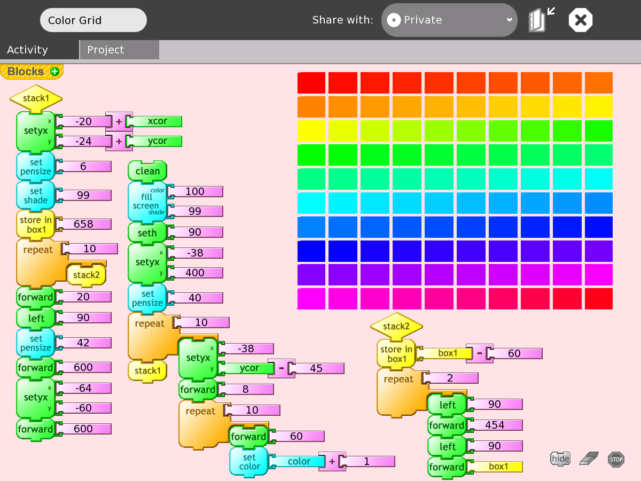Switch to the Activity tab
Image resolution: width=641 pixels, height=481 pixels.
[x=28, y=50]
